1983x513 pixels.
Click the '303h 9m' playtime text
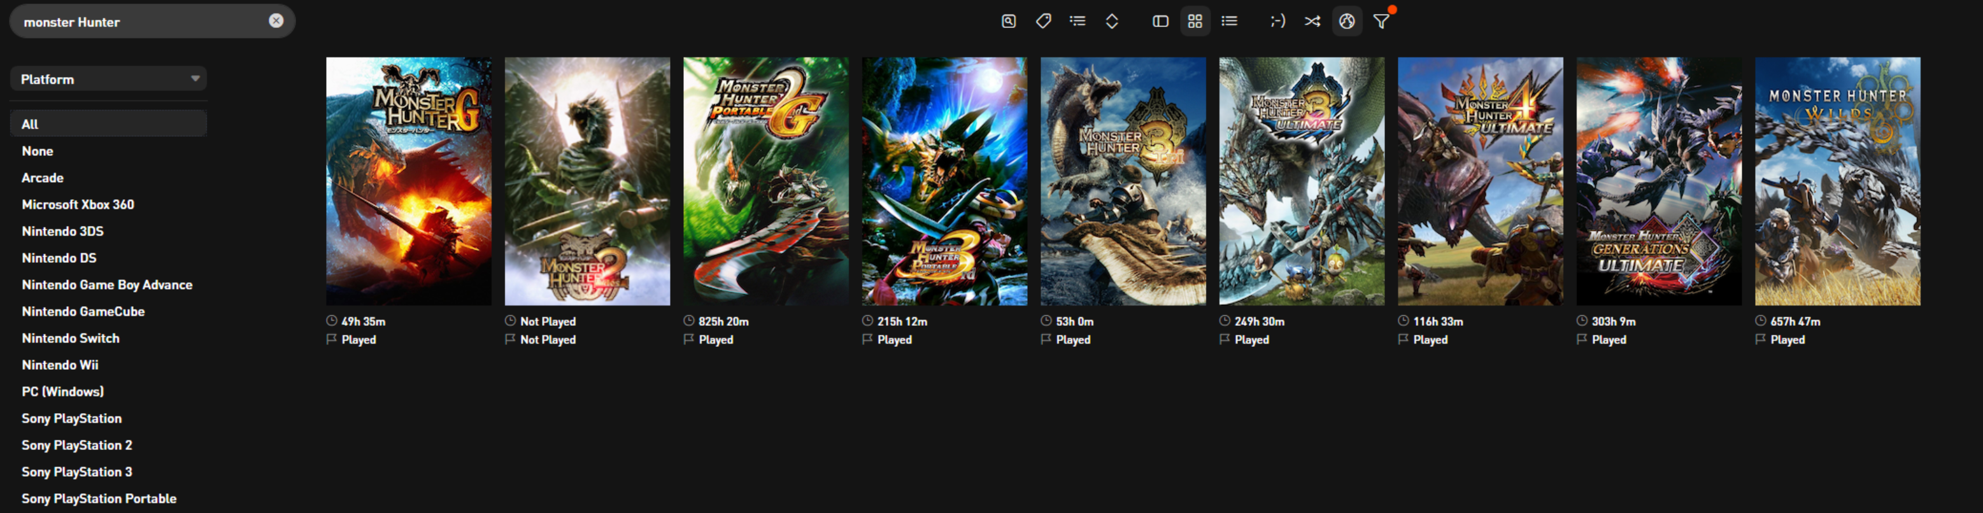coord(1614,321)
